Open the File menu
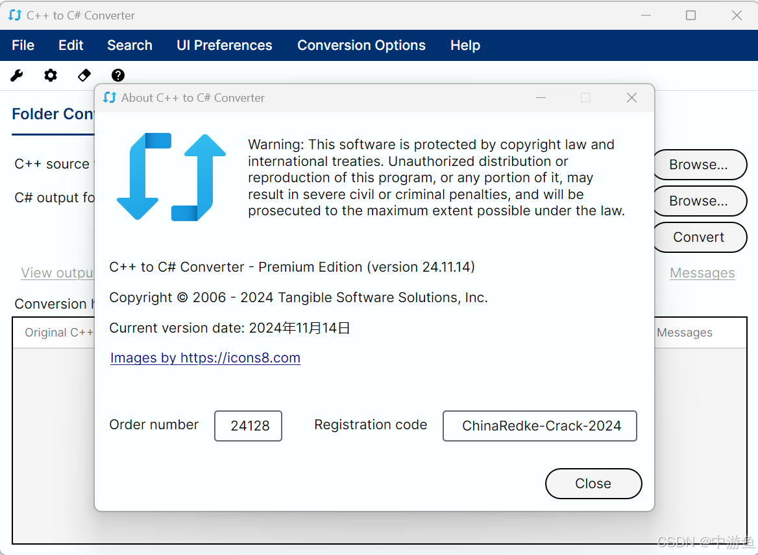758x555 pixels. (x=23, y=45)
